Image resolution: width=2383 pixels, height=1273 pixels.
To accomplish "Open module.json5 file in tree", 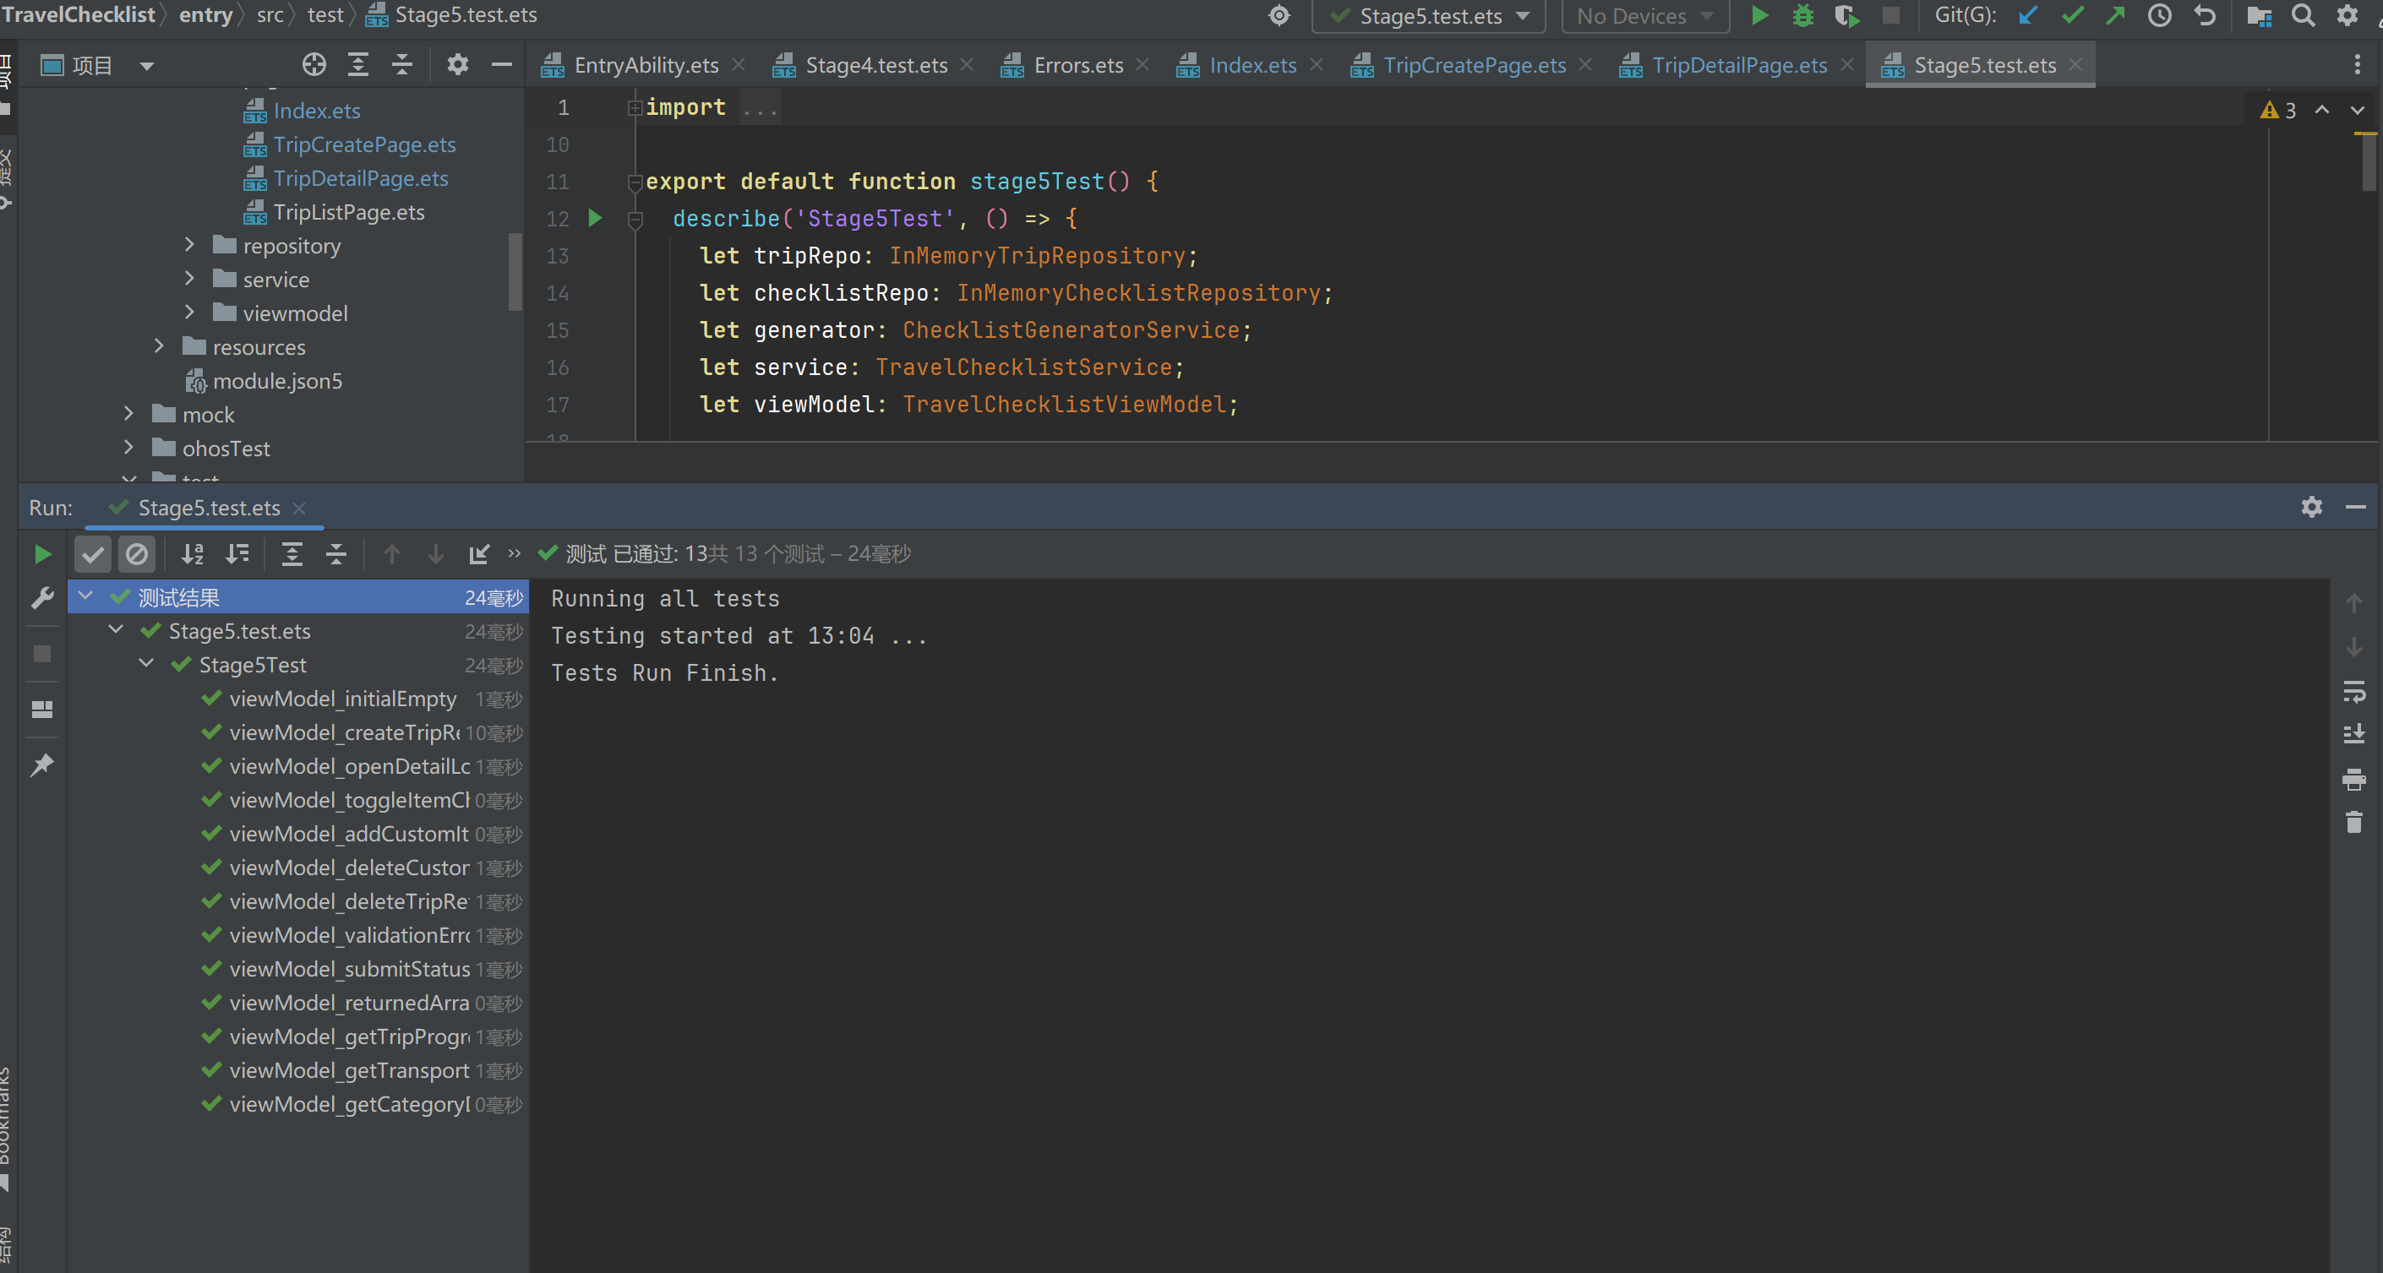I will (277, 381).
